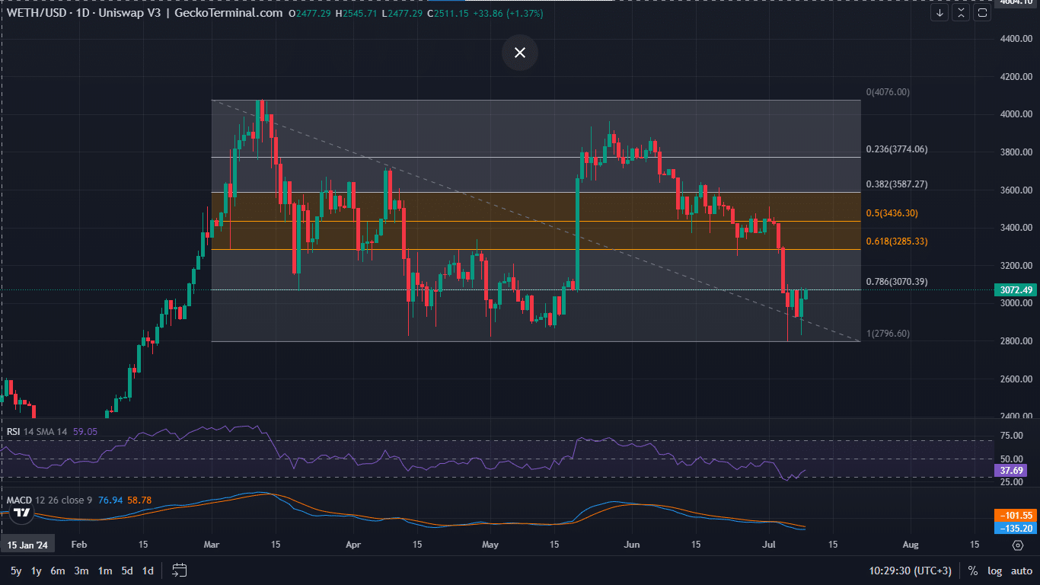Click the maximize chart square icon
The image size is (1040, 585).
(982, 13)
